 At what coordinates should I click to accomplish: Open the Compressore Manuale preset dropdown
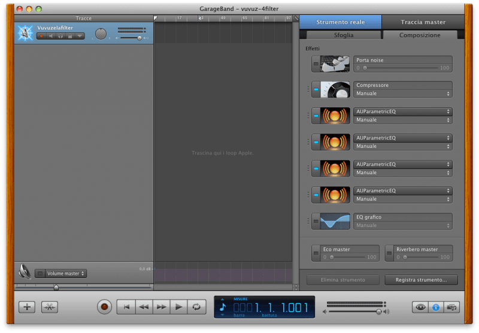(x=402, y=93)
